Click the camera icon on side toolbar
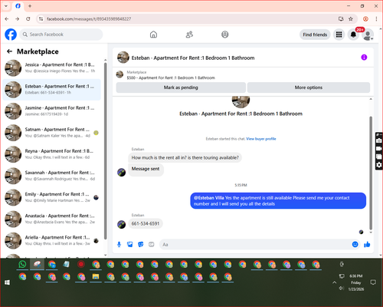 379,140
